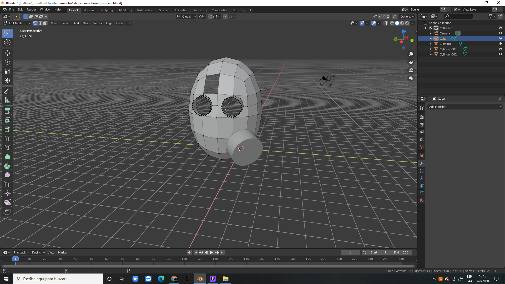Click the End frame field
505x284 pixels.
(x=401, y=252)
